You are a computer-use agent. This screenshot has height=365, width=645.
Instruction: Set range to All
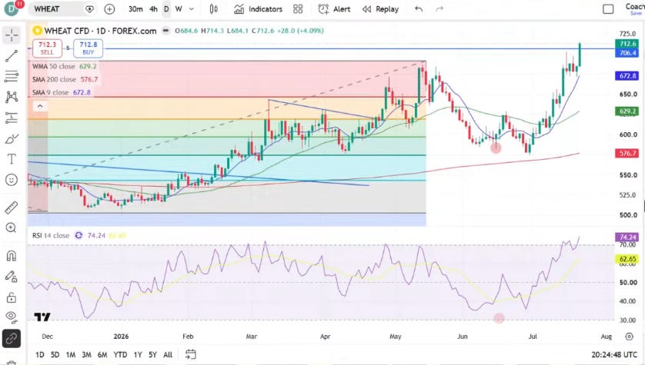click(x=168, y=355)
